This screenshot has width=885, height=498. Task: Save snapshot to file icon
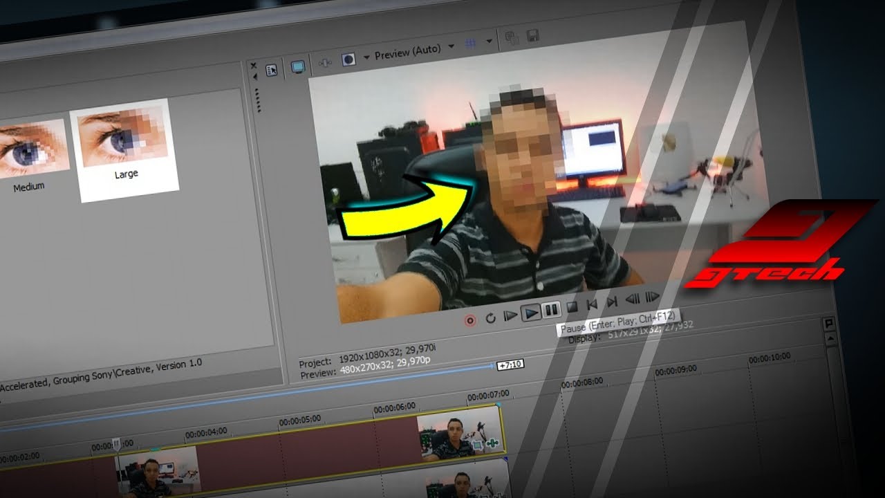tap(532, 35)
